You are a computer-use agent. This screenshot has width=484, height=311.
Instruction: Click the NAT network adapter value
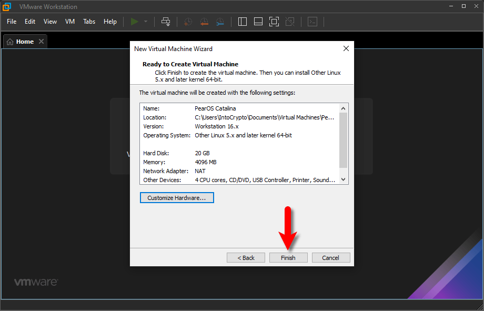point(200,171)
